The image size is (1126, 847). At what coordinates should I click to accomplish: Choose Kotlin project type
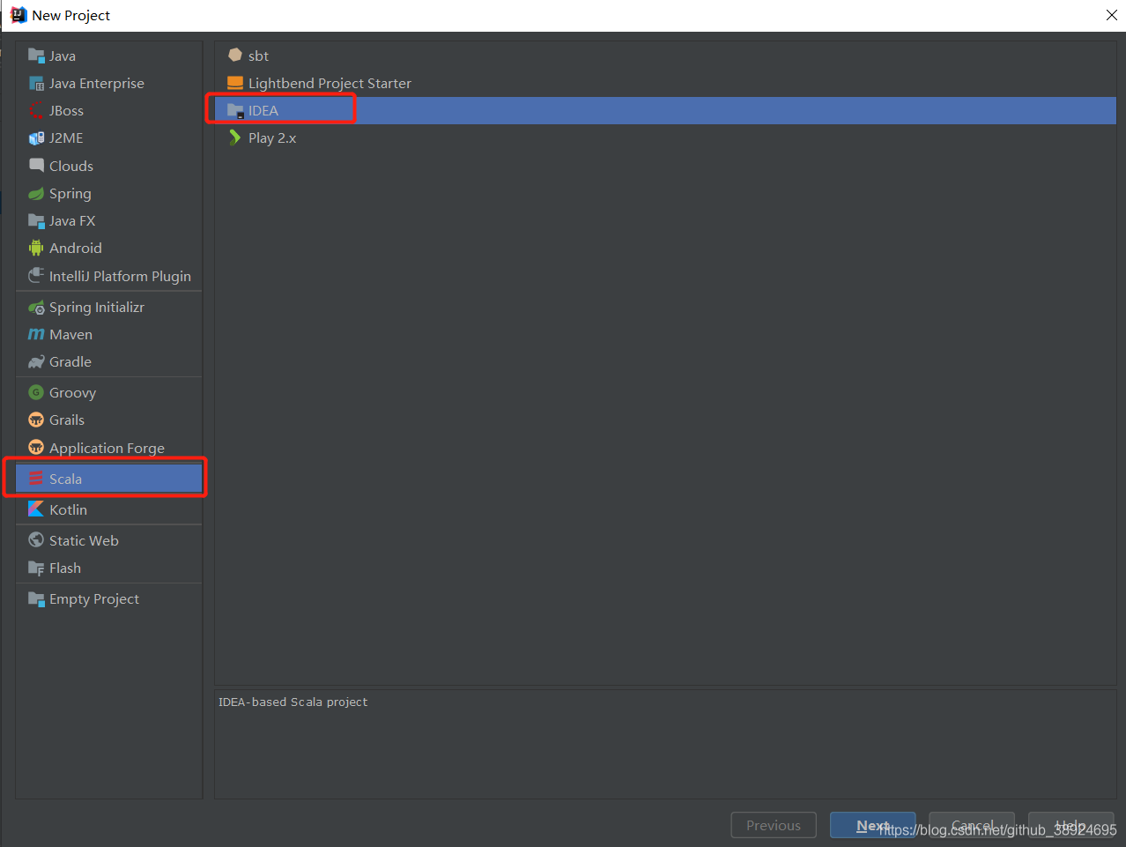pos(108,509)
